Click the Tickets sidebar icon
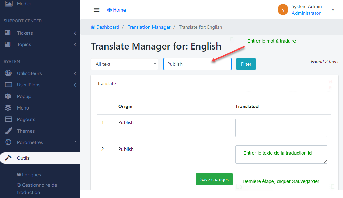Image resolution: width=343 pixels, height=198 pixels. (x=8, y=33)
